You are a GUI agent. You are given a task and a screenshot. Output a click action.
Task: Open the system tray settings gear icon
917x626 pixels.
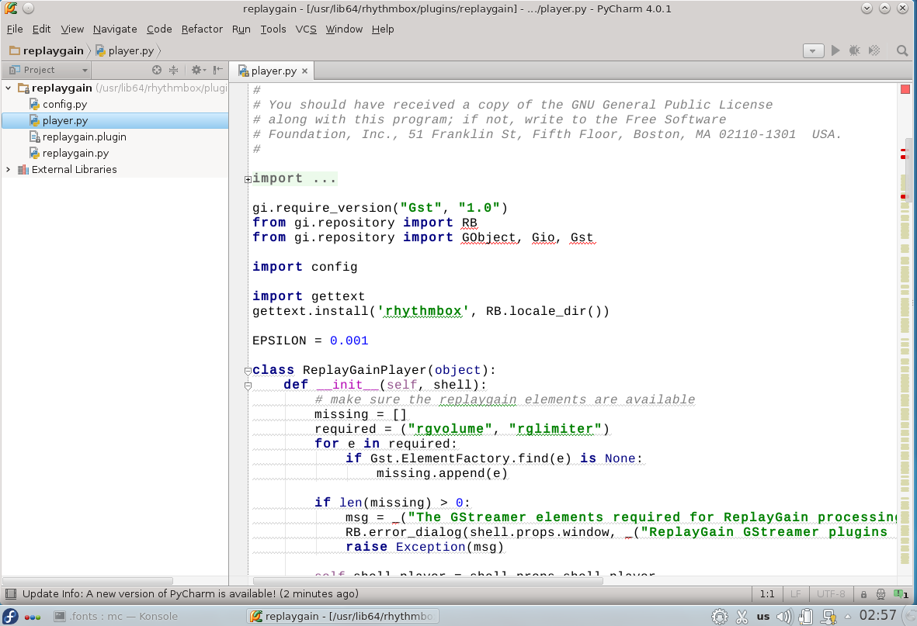click(720, 616)
